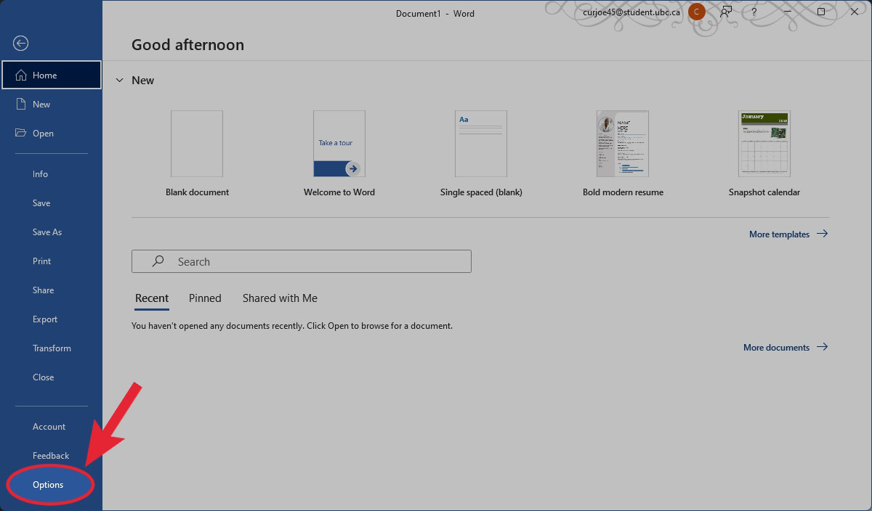This screenshot has width=872, height=511.
Task: Open the Bold modern resume template
Action: [x=623, y=144]
